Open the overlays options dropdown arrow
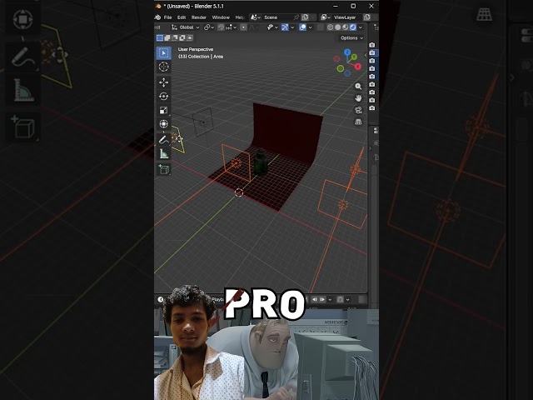Screen dimensions: 533x400 tap(310, 27)
